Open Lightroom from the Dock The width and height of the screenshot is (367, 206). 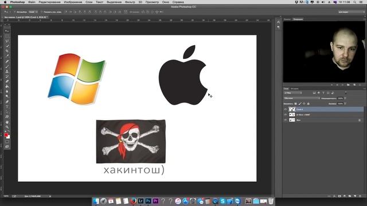click(x=140, y=201)
